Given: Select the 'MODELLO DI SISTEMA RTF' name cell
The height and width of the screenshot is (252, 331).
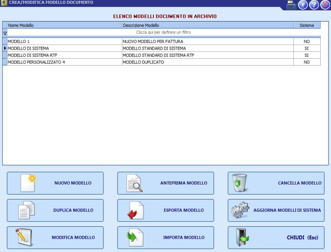Looking at the screenshot, I should click(65, 55).
